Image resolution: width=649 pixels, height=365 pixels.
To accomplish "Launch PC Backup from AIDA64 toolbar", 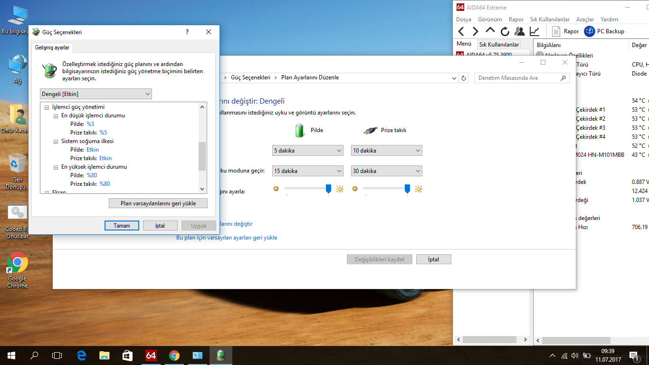I will point(604,31).
